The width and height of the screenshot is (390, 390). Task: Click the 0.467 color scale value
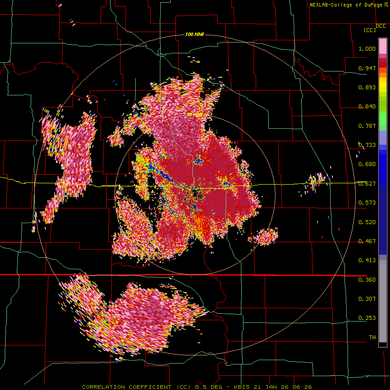coord(367,241)
